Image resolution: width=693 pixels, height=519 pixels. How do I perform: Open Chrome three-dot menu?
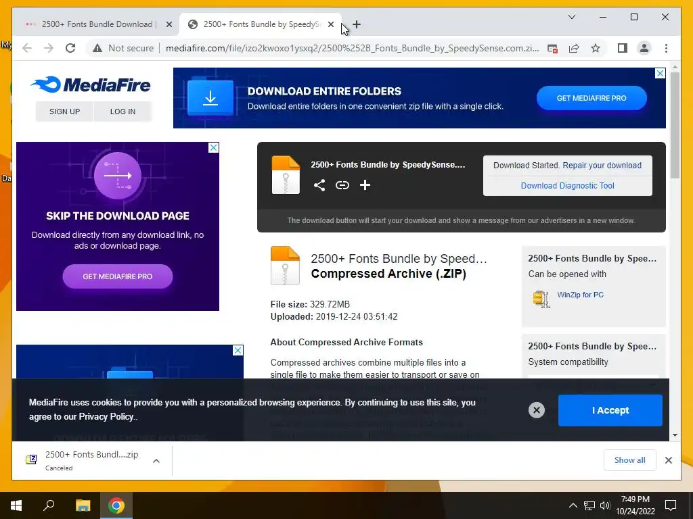[666, 48]
